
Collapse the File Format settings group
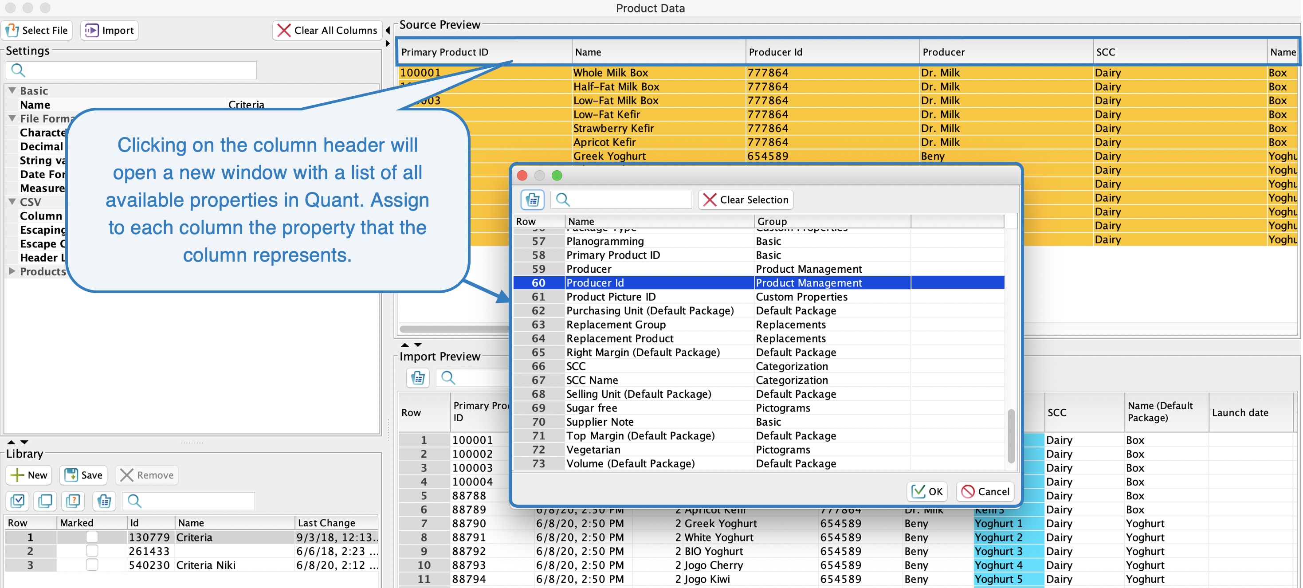12,118
